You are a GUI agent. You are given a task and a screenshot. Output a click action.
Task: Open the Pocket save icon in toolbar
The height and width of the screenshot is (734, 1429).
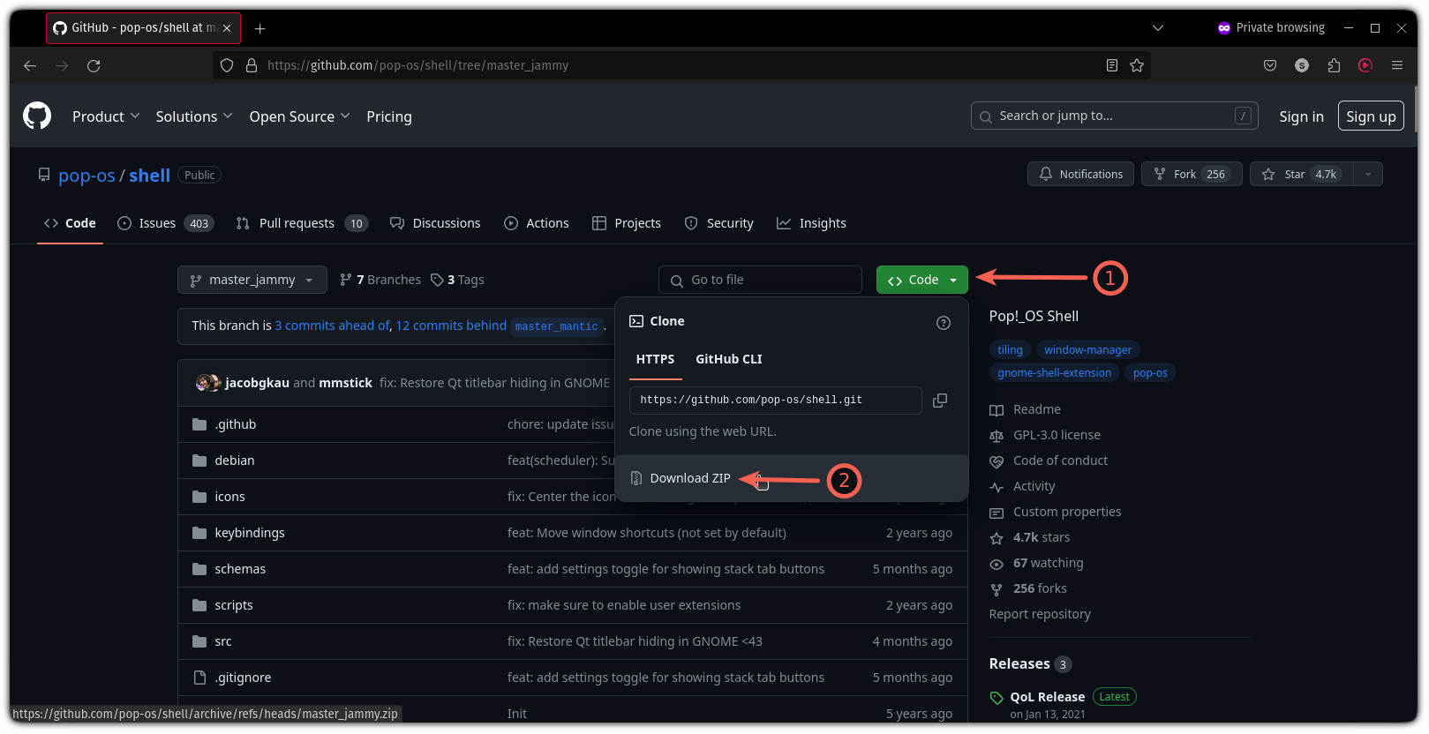(1270, 65)
